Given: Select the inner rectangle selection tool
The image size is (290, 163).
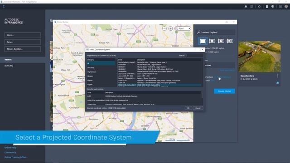Looking at the screenshot, I should [212, 41].
